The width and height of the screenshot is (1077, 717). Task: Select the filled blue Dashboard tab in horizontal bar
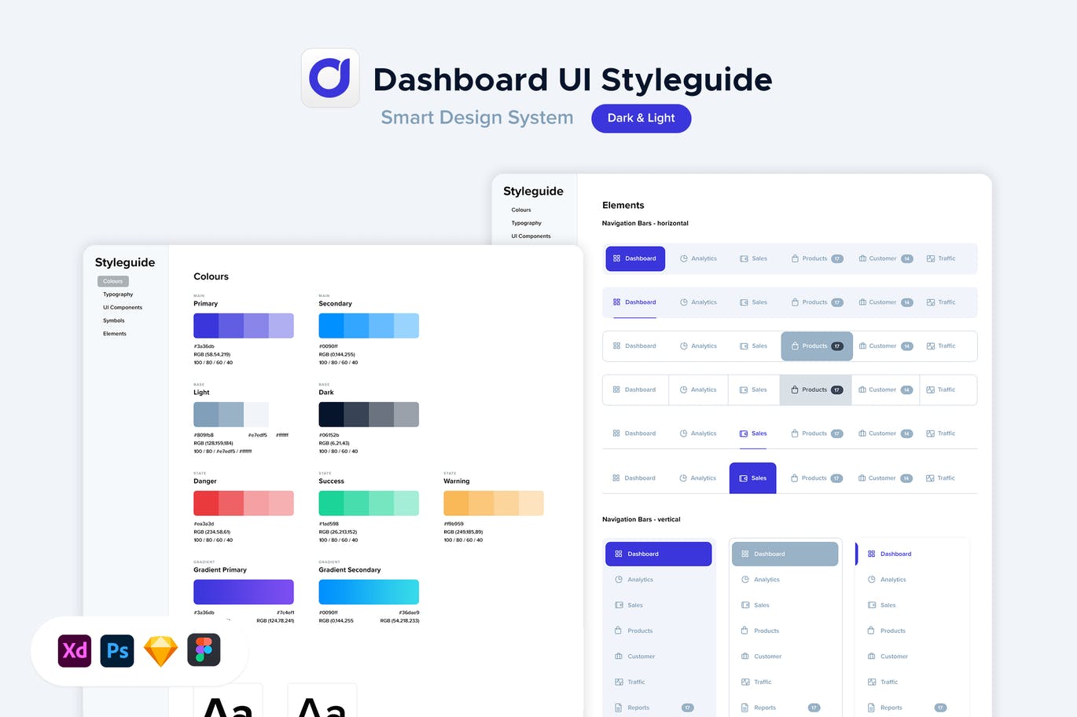click(635, 258)
